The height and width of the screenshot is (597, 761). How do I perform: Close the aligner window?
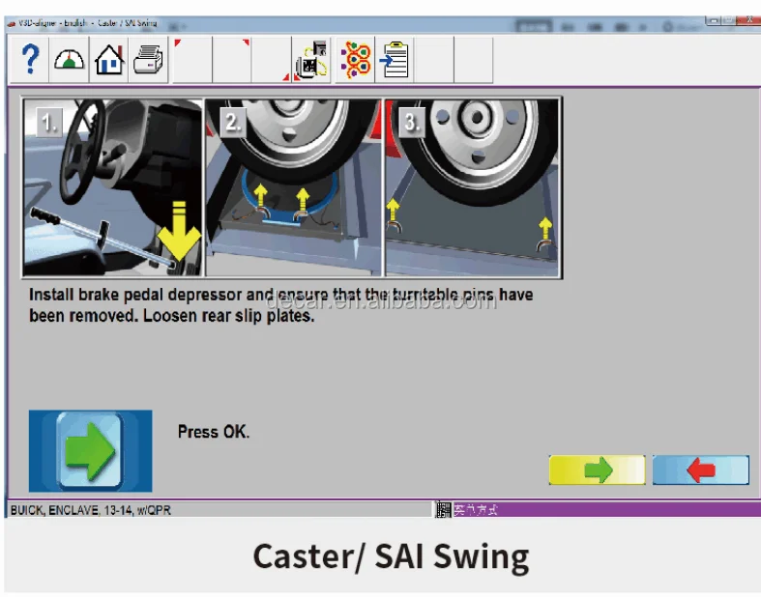tap(747, 20)
